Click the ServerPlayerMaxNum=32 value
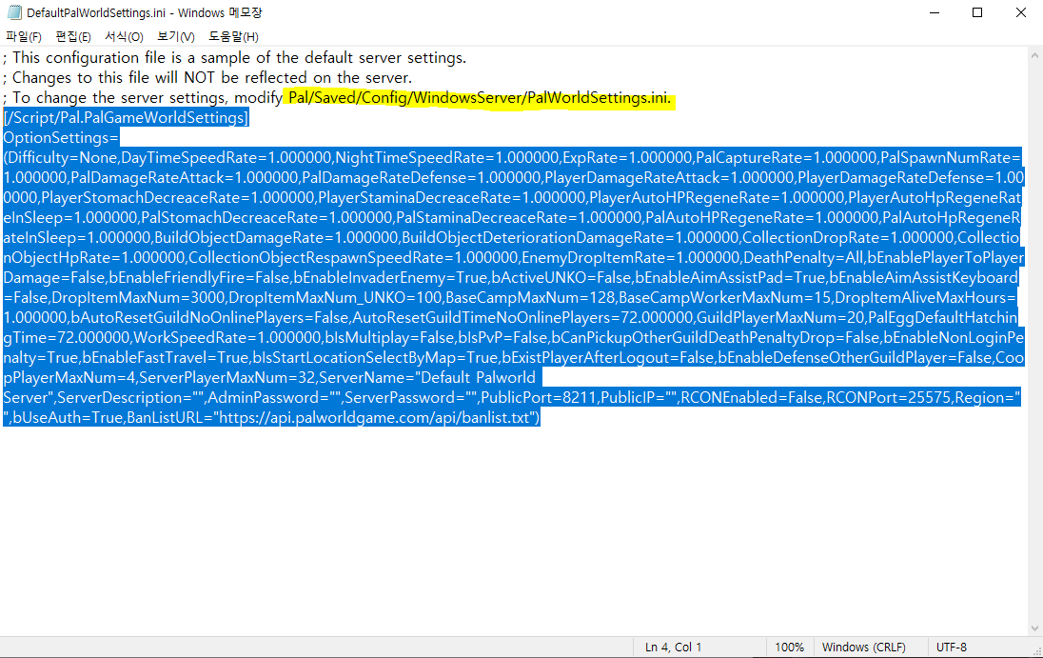 pyautogui.click(x=226, y=377)
